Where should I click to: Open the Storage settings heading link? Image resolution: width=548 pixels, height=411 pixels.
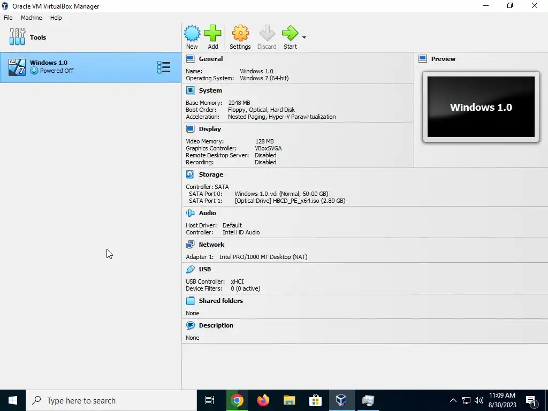tap(211, 174)
